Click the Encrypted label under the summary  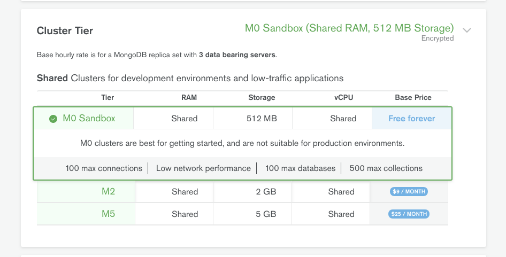437,38
